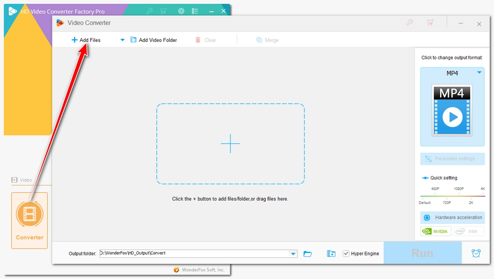Expand the Output folder path dropdown

point(293,253)
